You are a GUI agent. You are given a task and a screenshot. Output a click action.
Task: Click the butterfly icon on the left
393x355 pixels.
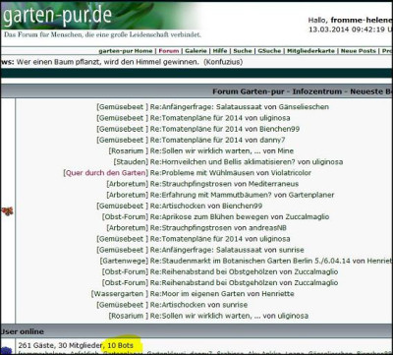coord(7,211)
